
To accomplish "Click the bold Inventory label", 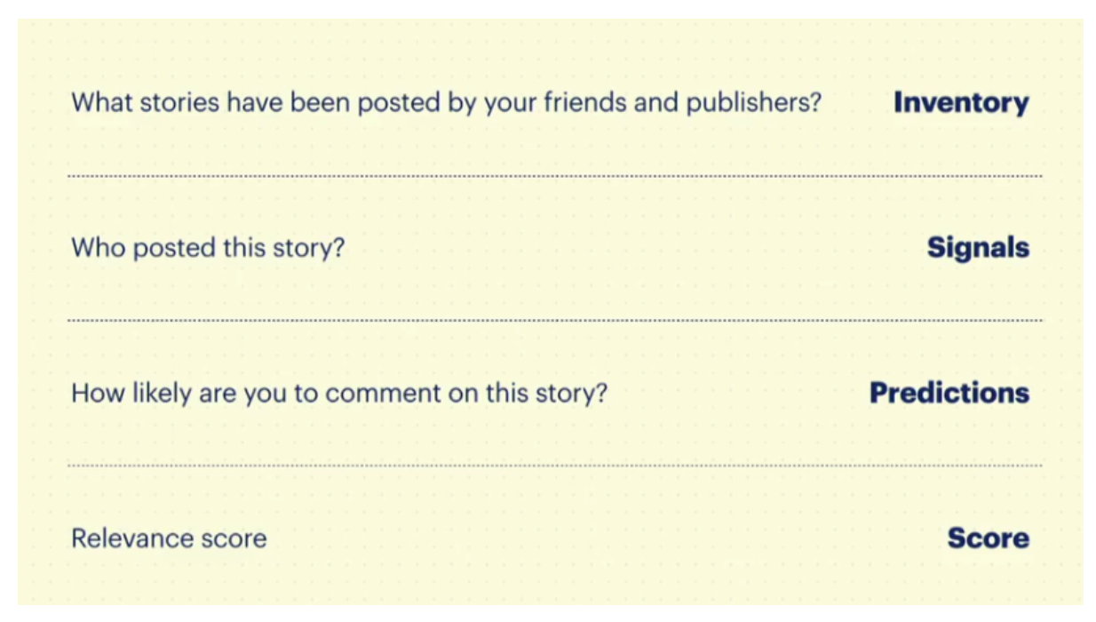I will click(x=961, y=103).
